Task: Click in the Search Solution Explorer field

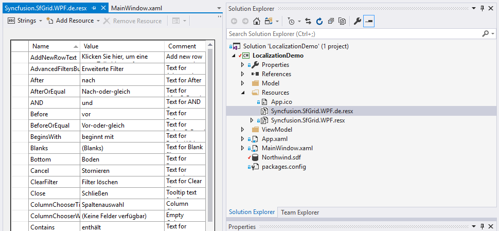Action: (x=354, y=33)
